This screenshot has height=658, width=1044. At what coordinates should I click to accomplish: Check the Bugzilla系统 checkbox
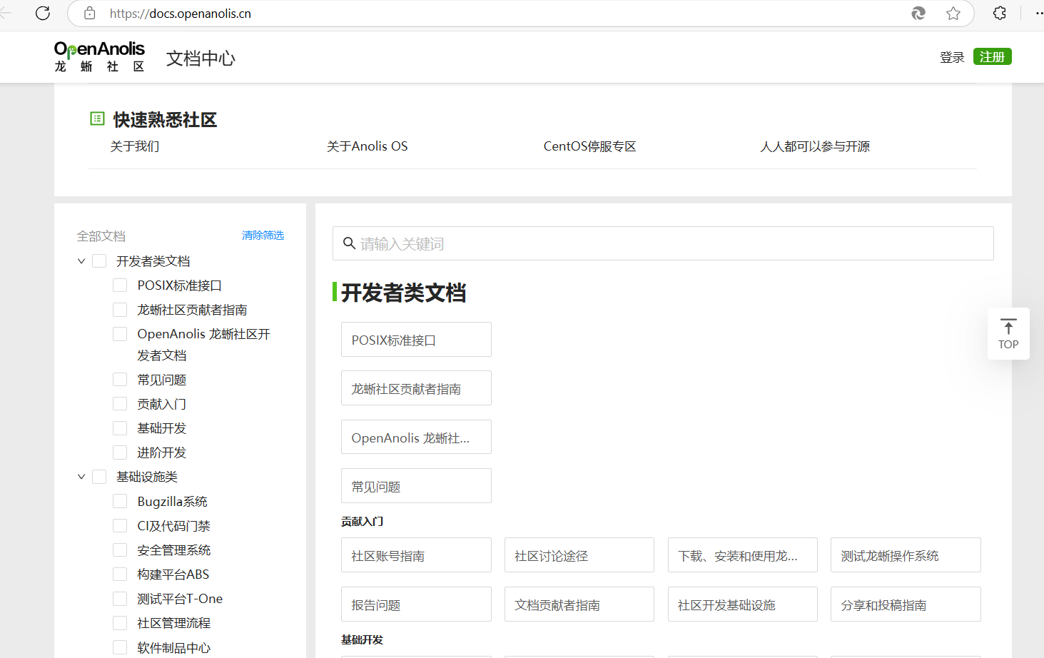coord(120,502)
